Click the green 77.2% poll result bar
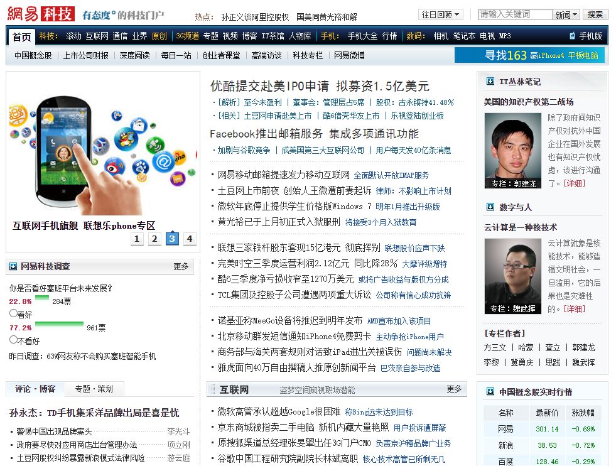616x466 pixels. (x=59, y=325)
